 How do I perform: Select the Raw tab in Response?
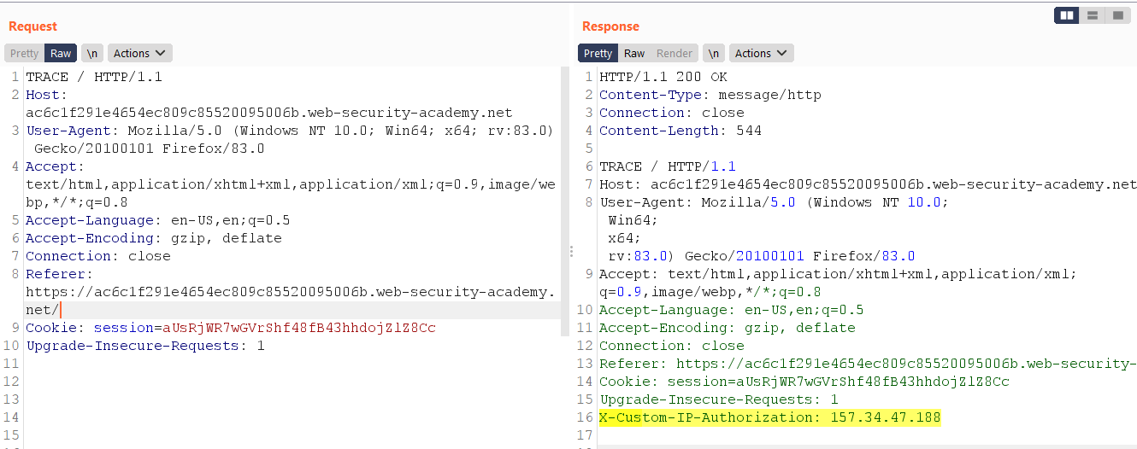(634, 53)
